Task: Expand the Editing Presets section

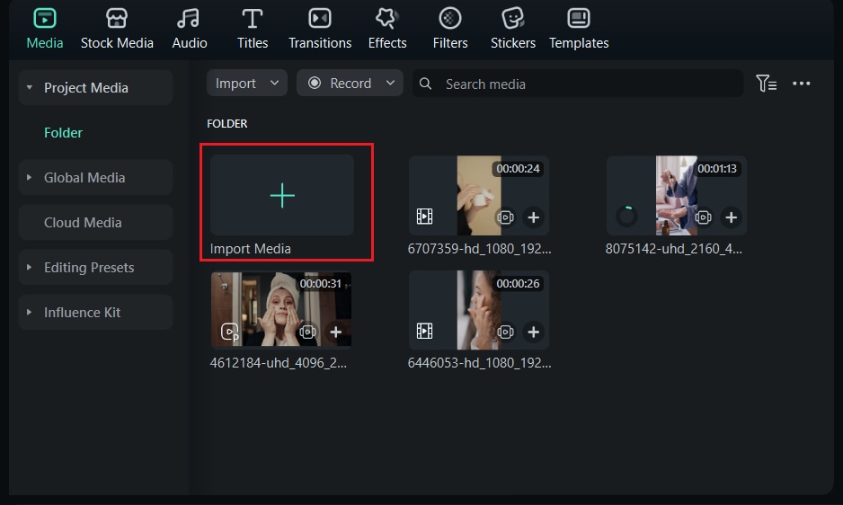Action: 29,267
